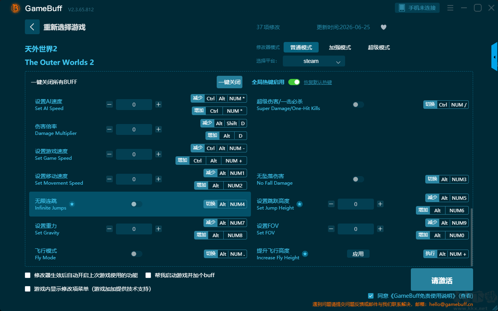This screenshot has width=498, height=311.
Task: Click star icon next to Increase Fly Height
Action: pos(305,254)
